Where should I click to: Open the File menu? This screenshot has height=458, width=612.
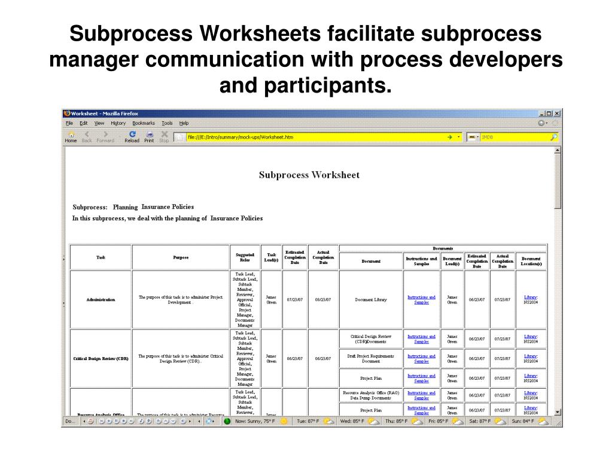point(69,123)
